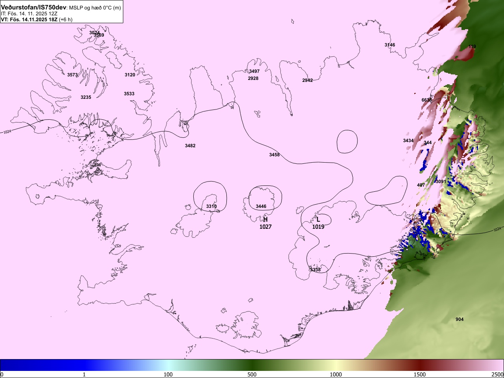Click the 500 label on the color scale
The width and height of the screenshot is (504, 378).
coord(252,374)
